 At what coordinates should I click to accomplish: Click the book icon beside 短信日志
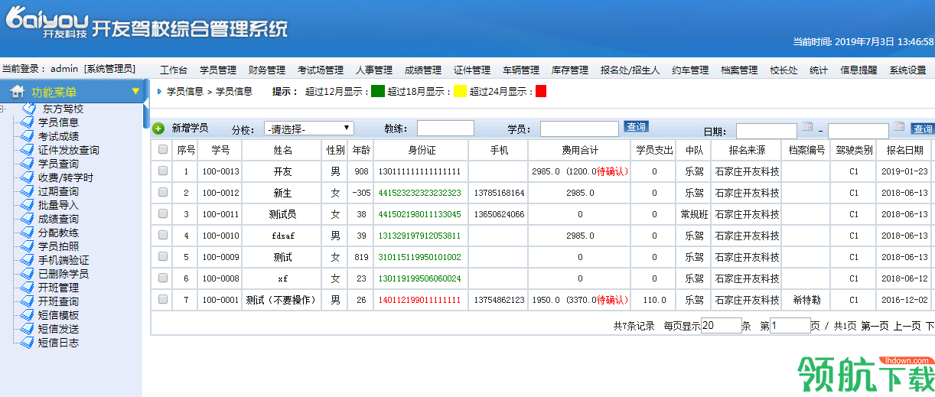(28, 343)
